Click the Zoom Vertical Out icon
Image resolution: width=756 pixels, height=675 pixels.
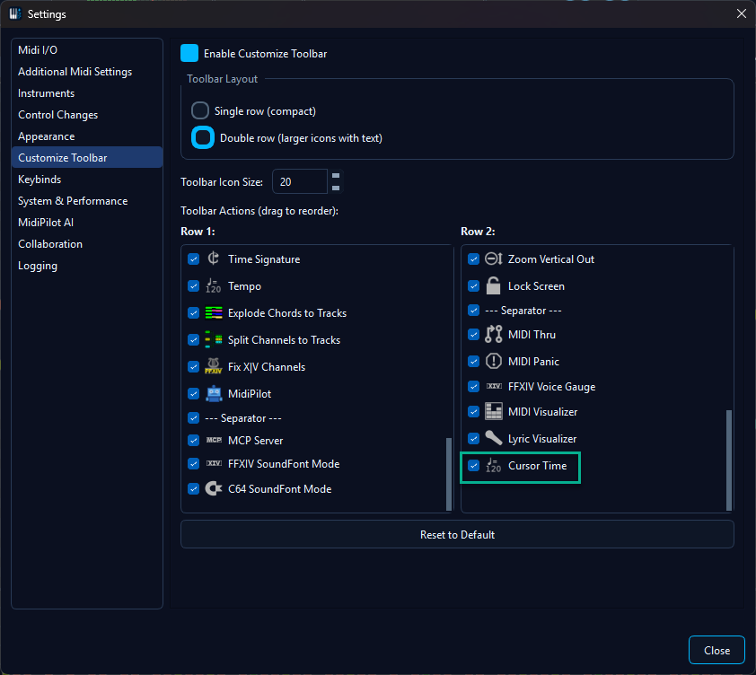493,259
